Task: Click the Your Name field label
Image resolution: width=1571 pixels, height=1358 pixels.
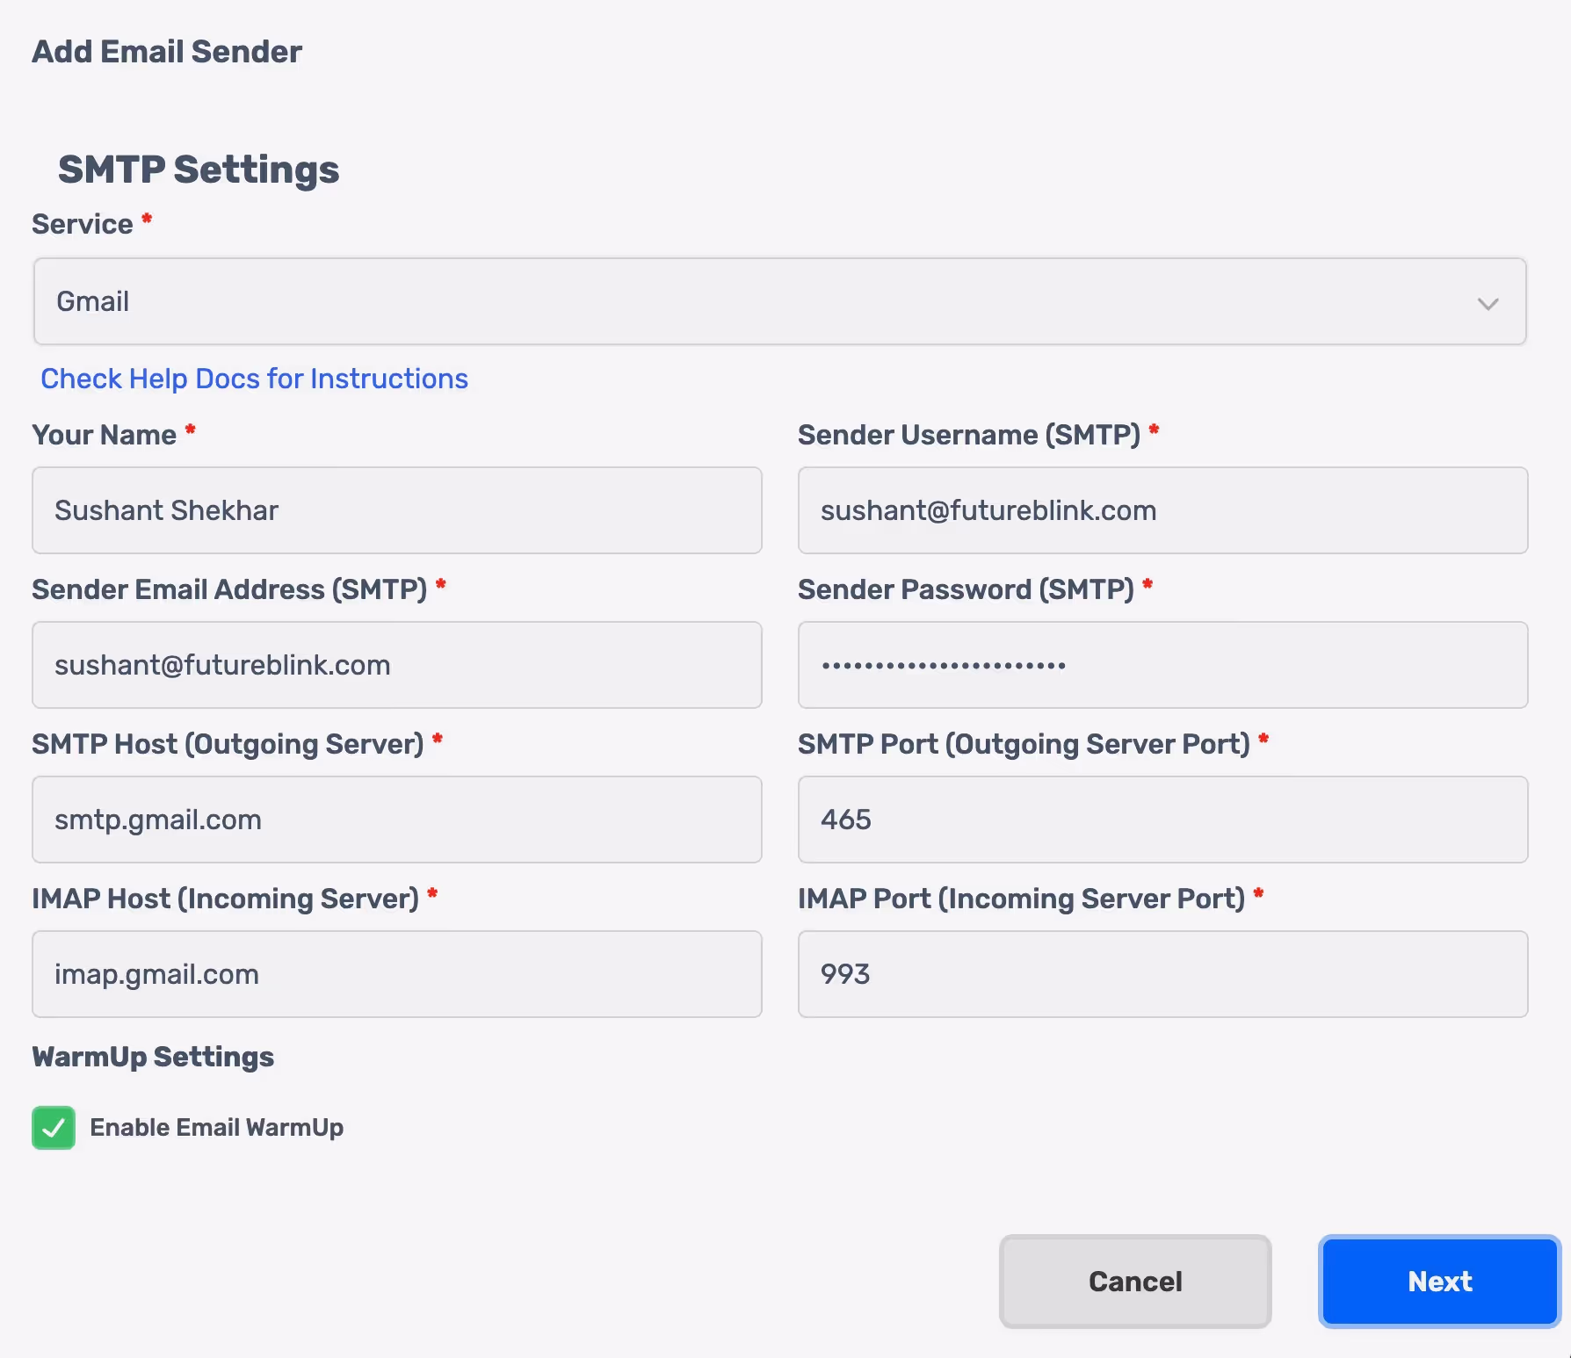Action: (x=104, y=436)
